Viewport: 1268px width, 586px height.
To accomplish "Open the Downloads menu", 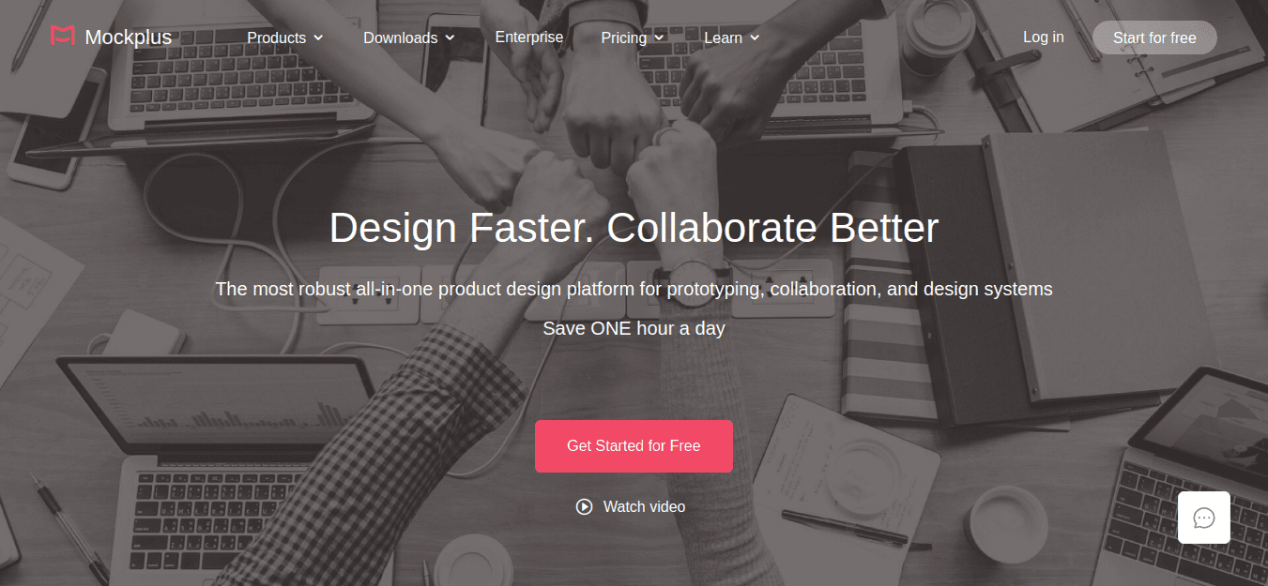I will 409,38.
